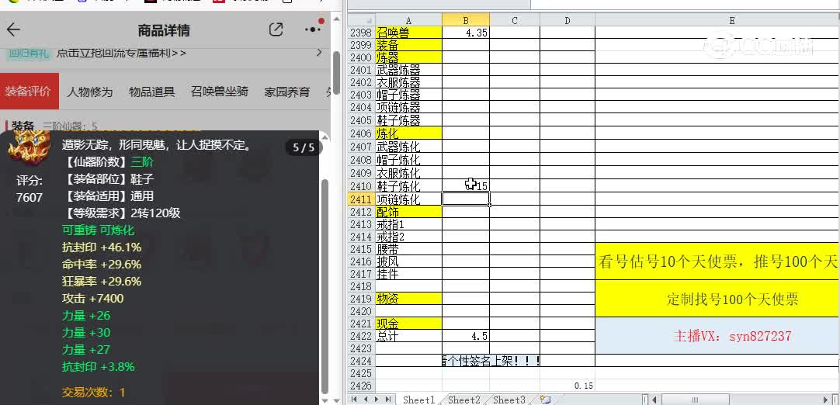This screenshot has height=405, width=840.
Task: Select the active empty cell B2411
Action: (466, 199)
